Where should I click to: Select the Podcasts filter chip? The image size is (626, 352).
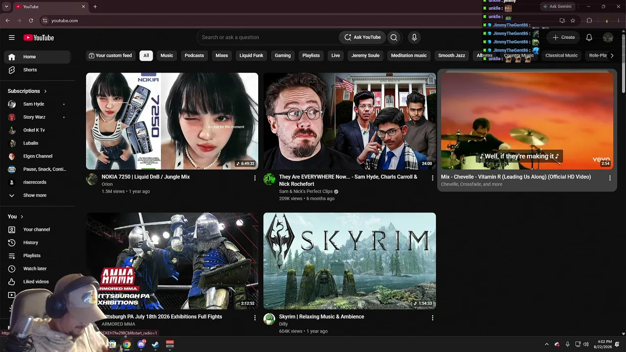(194, 56)
